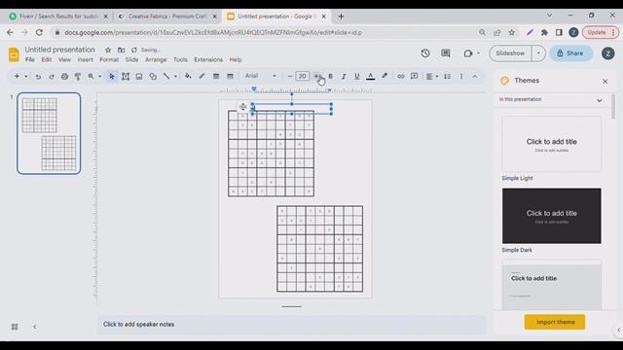Image resolution: width=623 pixels, height=350 pixels.
Task: Activate the select arrow cursor tool
Action: coord(112,76)
